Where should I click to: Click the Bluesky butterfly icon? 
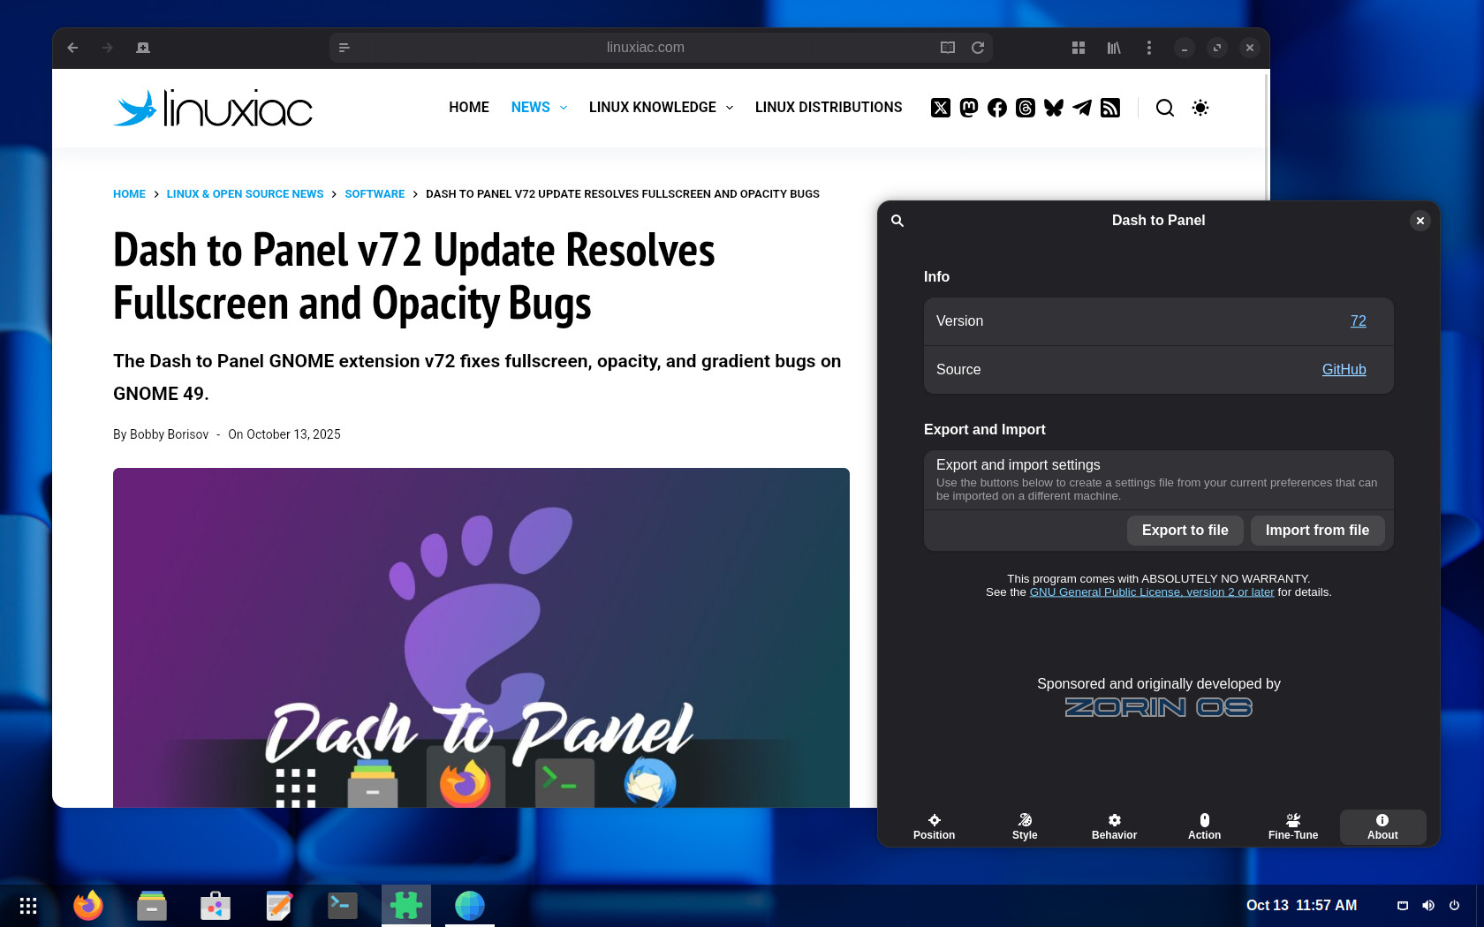click(x=1054, y=108)
